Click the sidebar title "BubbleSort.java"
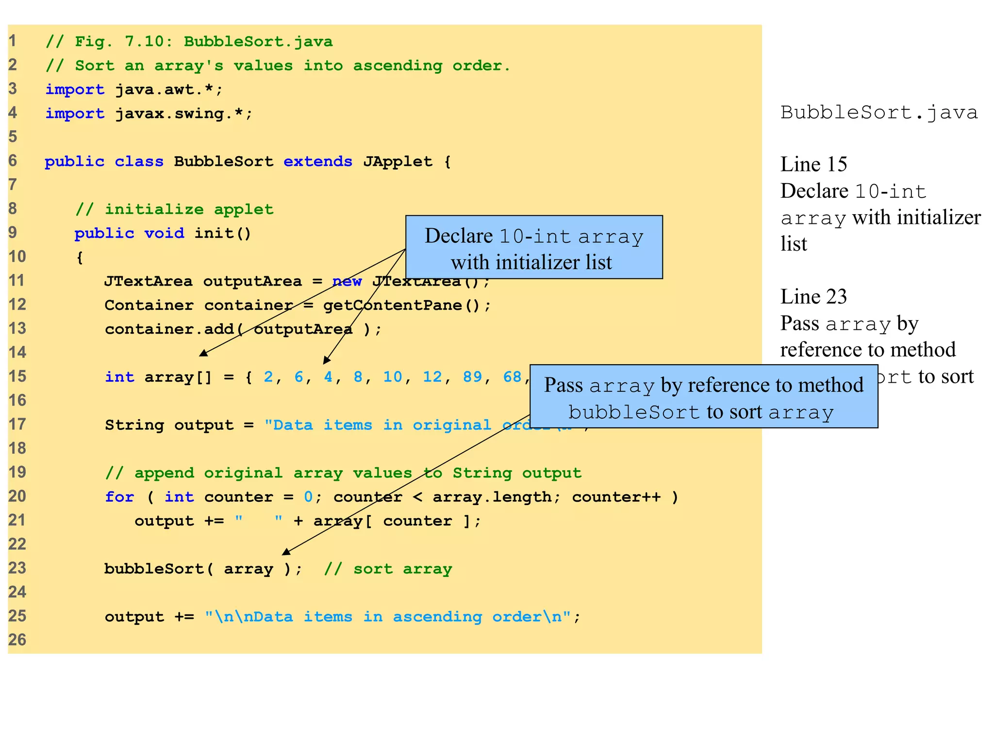 pyautogui.click(x=879, y=113)
